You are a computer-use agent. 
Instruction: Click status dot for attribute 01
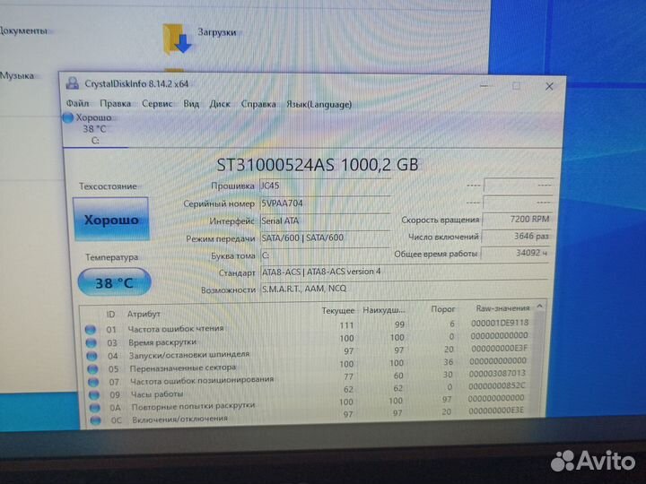(x=91, y=329)
